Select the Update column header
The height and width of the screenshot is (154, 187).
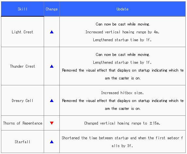pos(122,9)
